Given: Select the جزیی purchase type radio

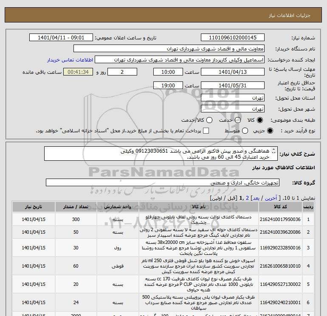Looking at the screenshot, I should pos(270,131).
